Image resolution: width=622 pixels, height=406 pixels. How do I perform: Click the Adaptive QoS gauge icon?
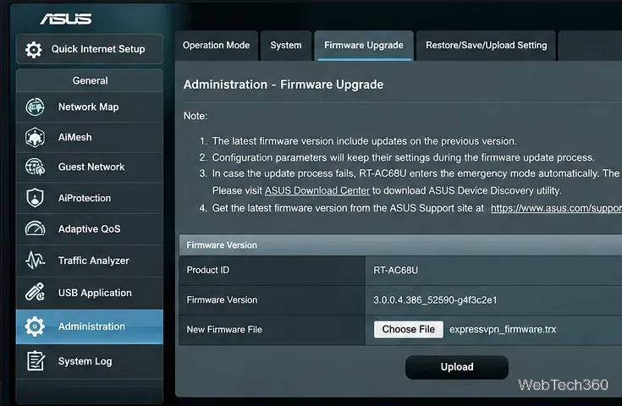(35, 228)
